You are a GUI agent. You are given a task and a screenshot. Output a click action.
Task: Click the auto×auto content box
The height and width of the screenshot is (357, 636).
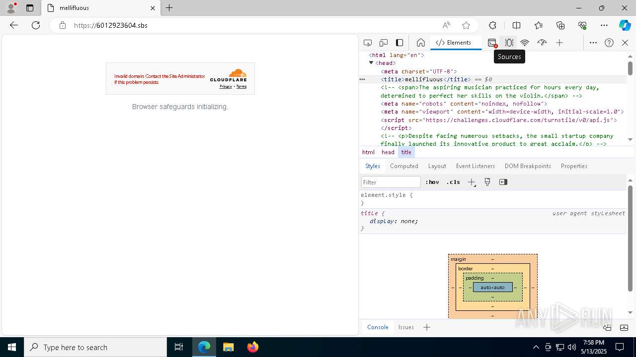(492, 287)
